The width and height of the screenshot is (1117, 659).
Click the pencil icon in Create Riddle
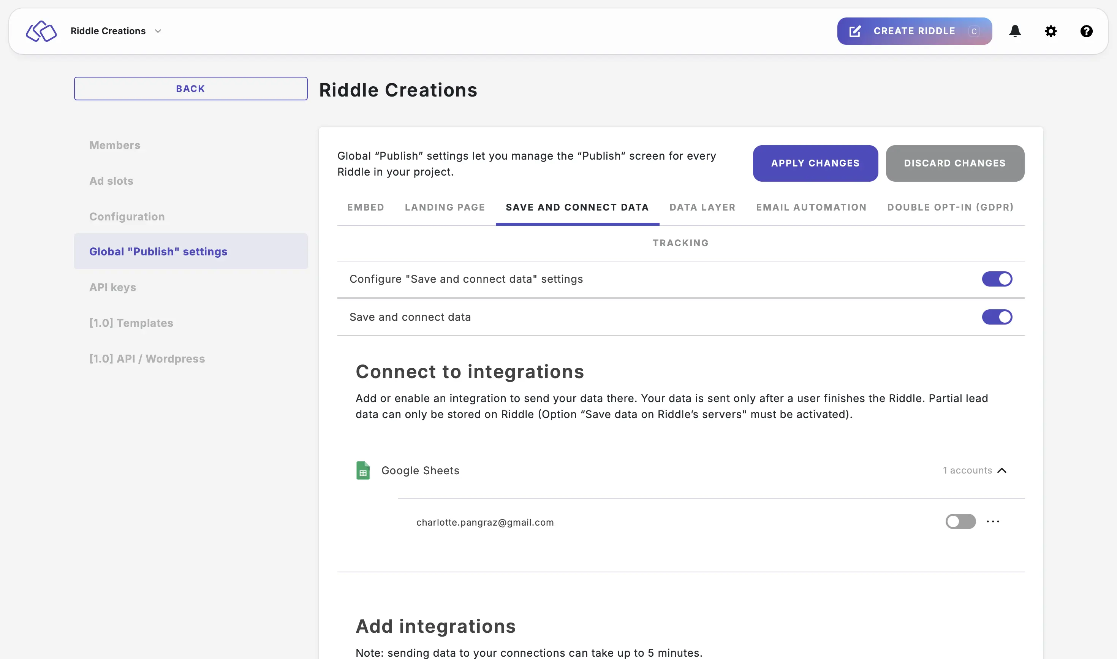click(854, 31)
